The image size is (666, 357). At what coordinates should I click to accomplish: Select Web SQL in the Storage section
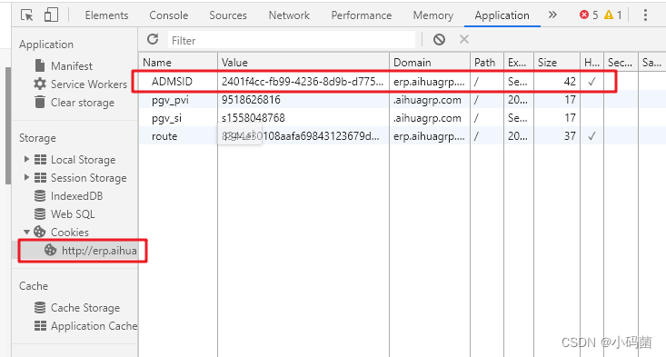coord(73,214)
